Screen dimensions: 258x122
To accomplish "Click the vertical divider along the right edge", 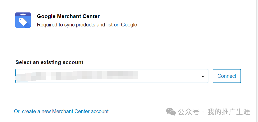I will coord(256,61).
